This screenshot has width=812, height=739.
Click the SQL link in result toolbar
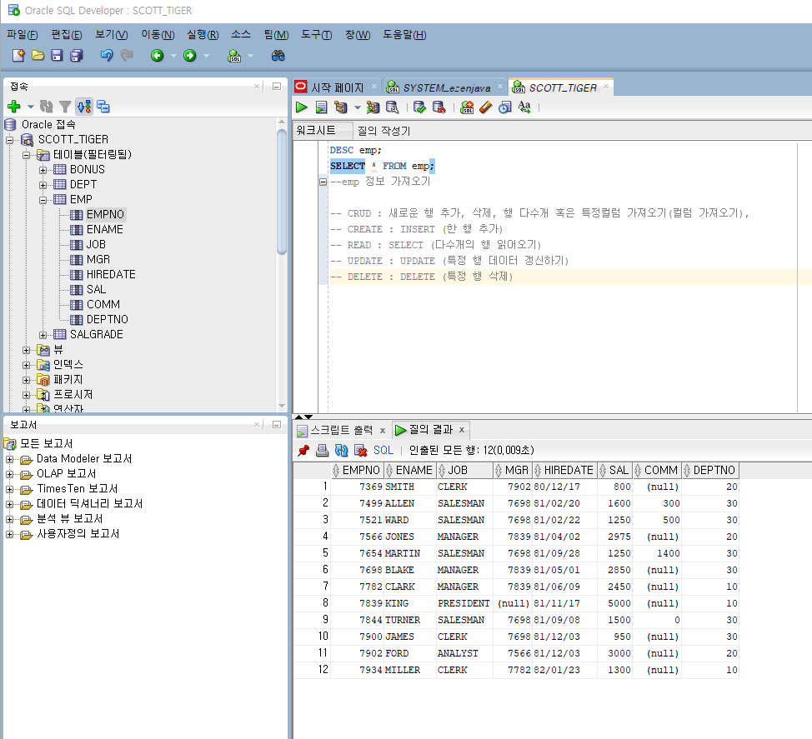point(383,450)
